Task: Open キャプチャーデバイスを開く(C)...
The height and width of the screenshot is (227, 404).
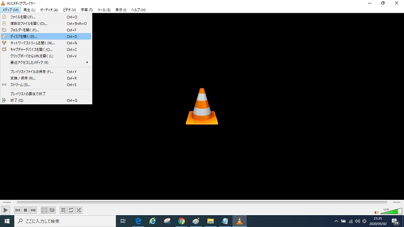Action: tap(46, 49)
